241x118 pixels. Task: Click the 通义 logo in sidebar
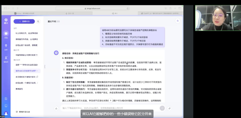(x=6, y=21)
